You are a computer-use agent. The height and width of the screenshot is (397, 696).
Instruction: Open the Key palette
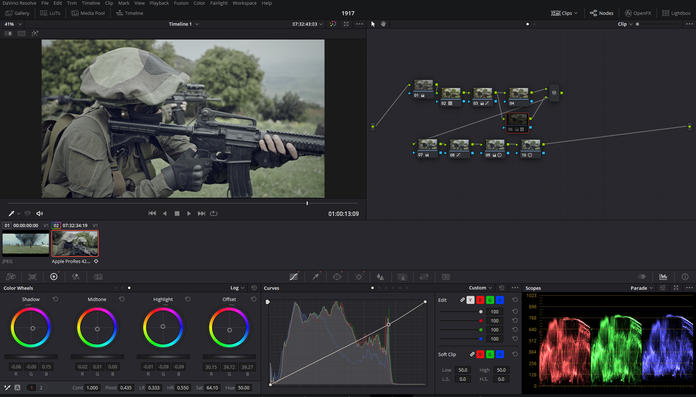(x=402, y=277)
